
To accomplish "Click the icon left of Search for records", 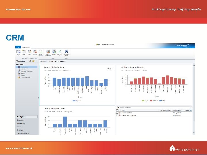I will [x=118, y=107].
